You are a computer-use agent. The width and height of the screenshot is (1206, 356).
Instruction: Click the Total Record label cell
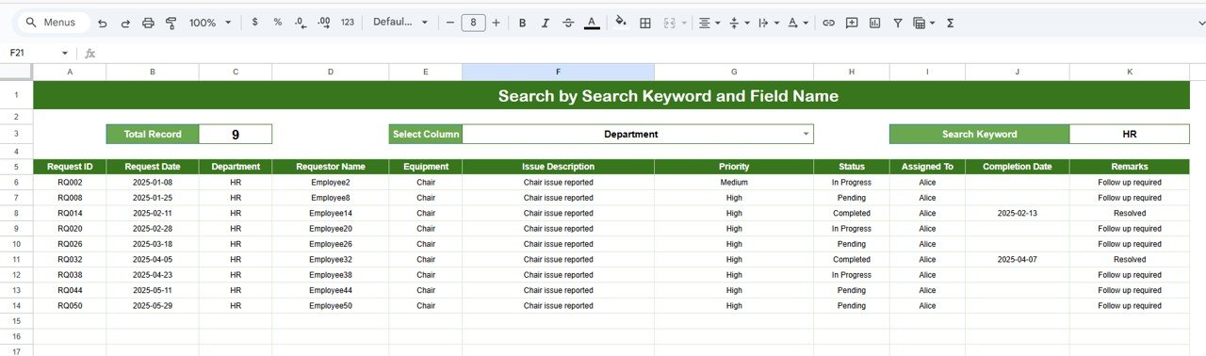(x=153, y=134)
